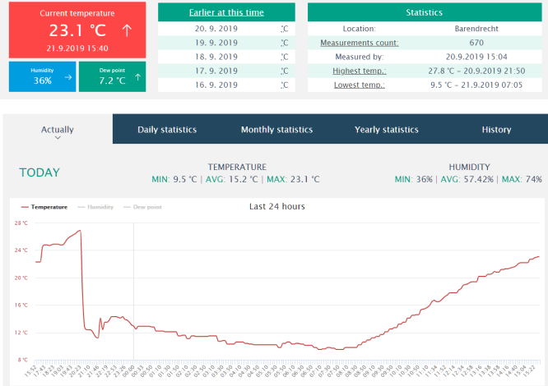Select the Yearly statistics tab

click(386, 130)
